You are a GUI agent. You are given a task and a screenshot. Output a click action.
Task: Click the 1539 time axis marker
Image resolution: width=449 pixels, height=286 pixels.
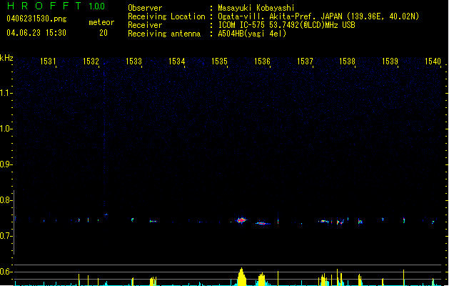tap(390, 61)
